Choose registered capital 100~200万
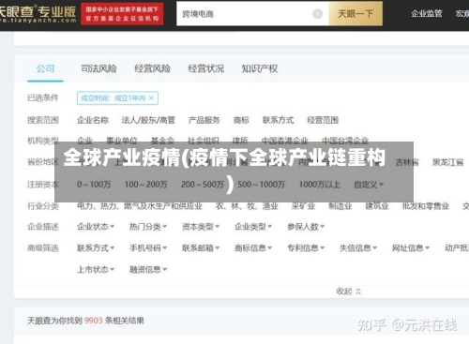 coord(145,185)
